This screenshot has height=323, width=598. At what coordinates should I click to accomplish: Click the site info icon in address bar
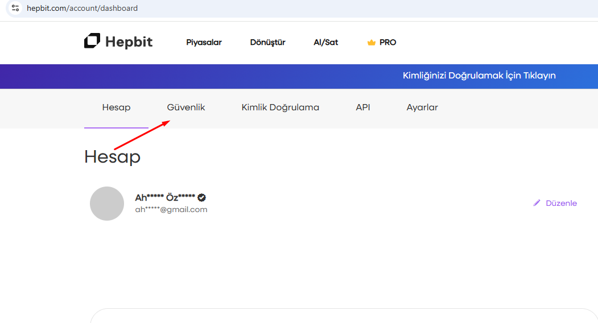15,9
